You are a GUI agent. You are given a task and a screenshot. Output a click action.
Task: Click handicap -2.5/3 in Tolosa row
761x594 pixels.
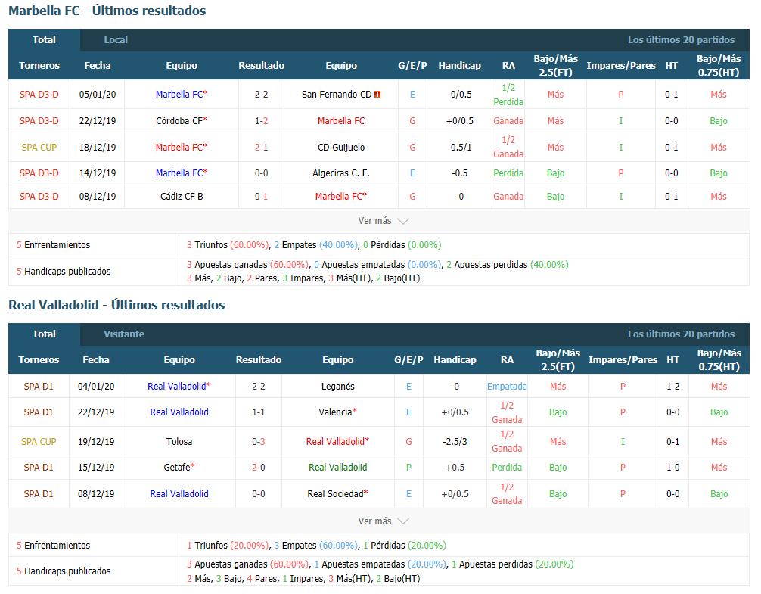pyautogui.click(x=455, y=442)
